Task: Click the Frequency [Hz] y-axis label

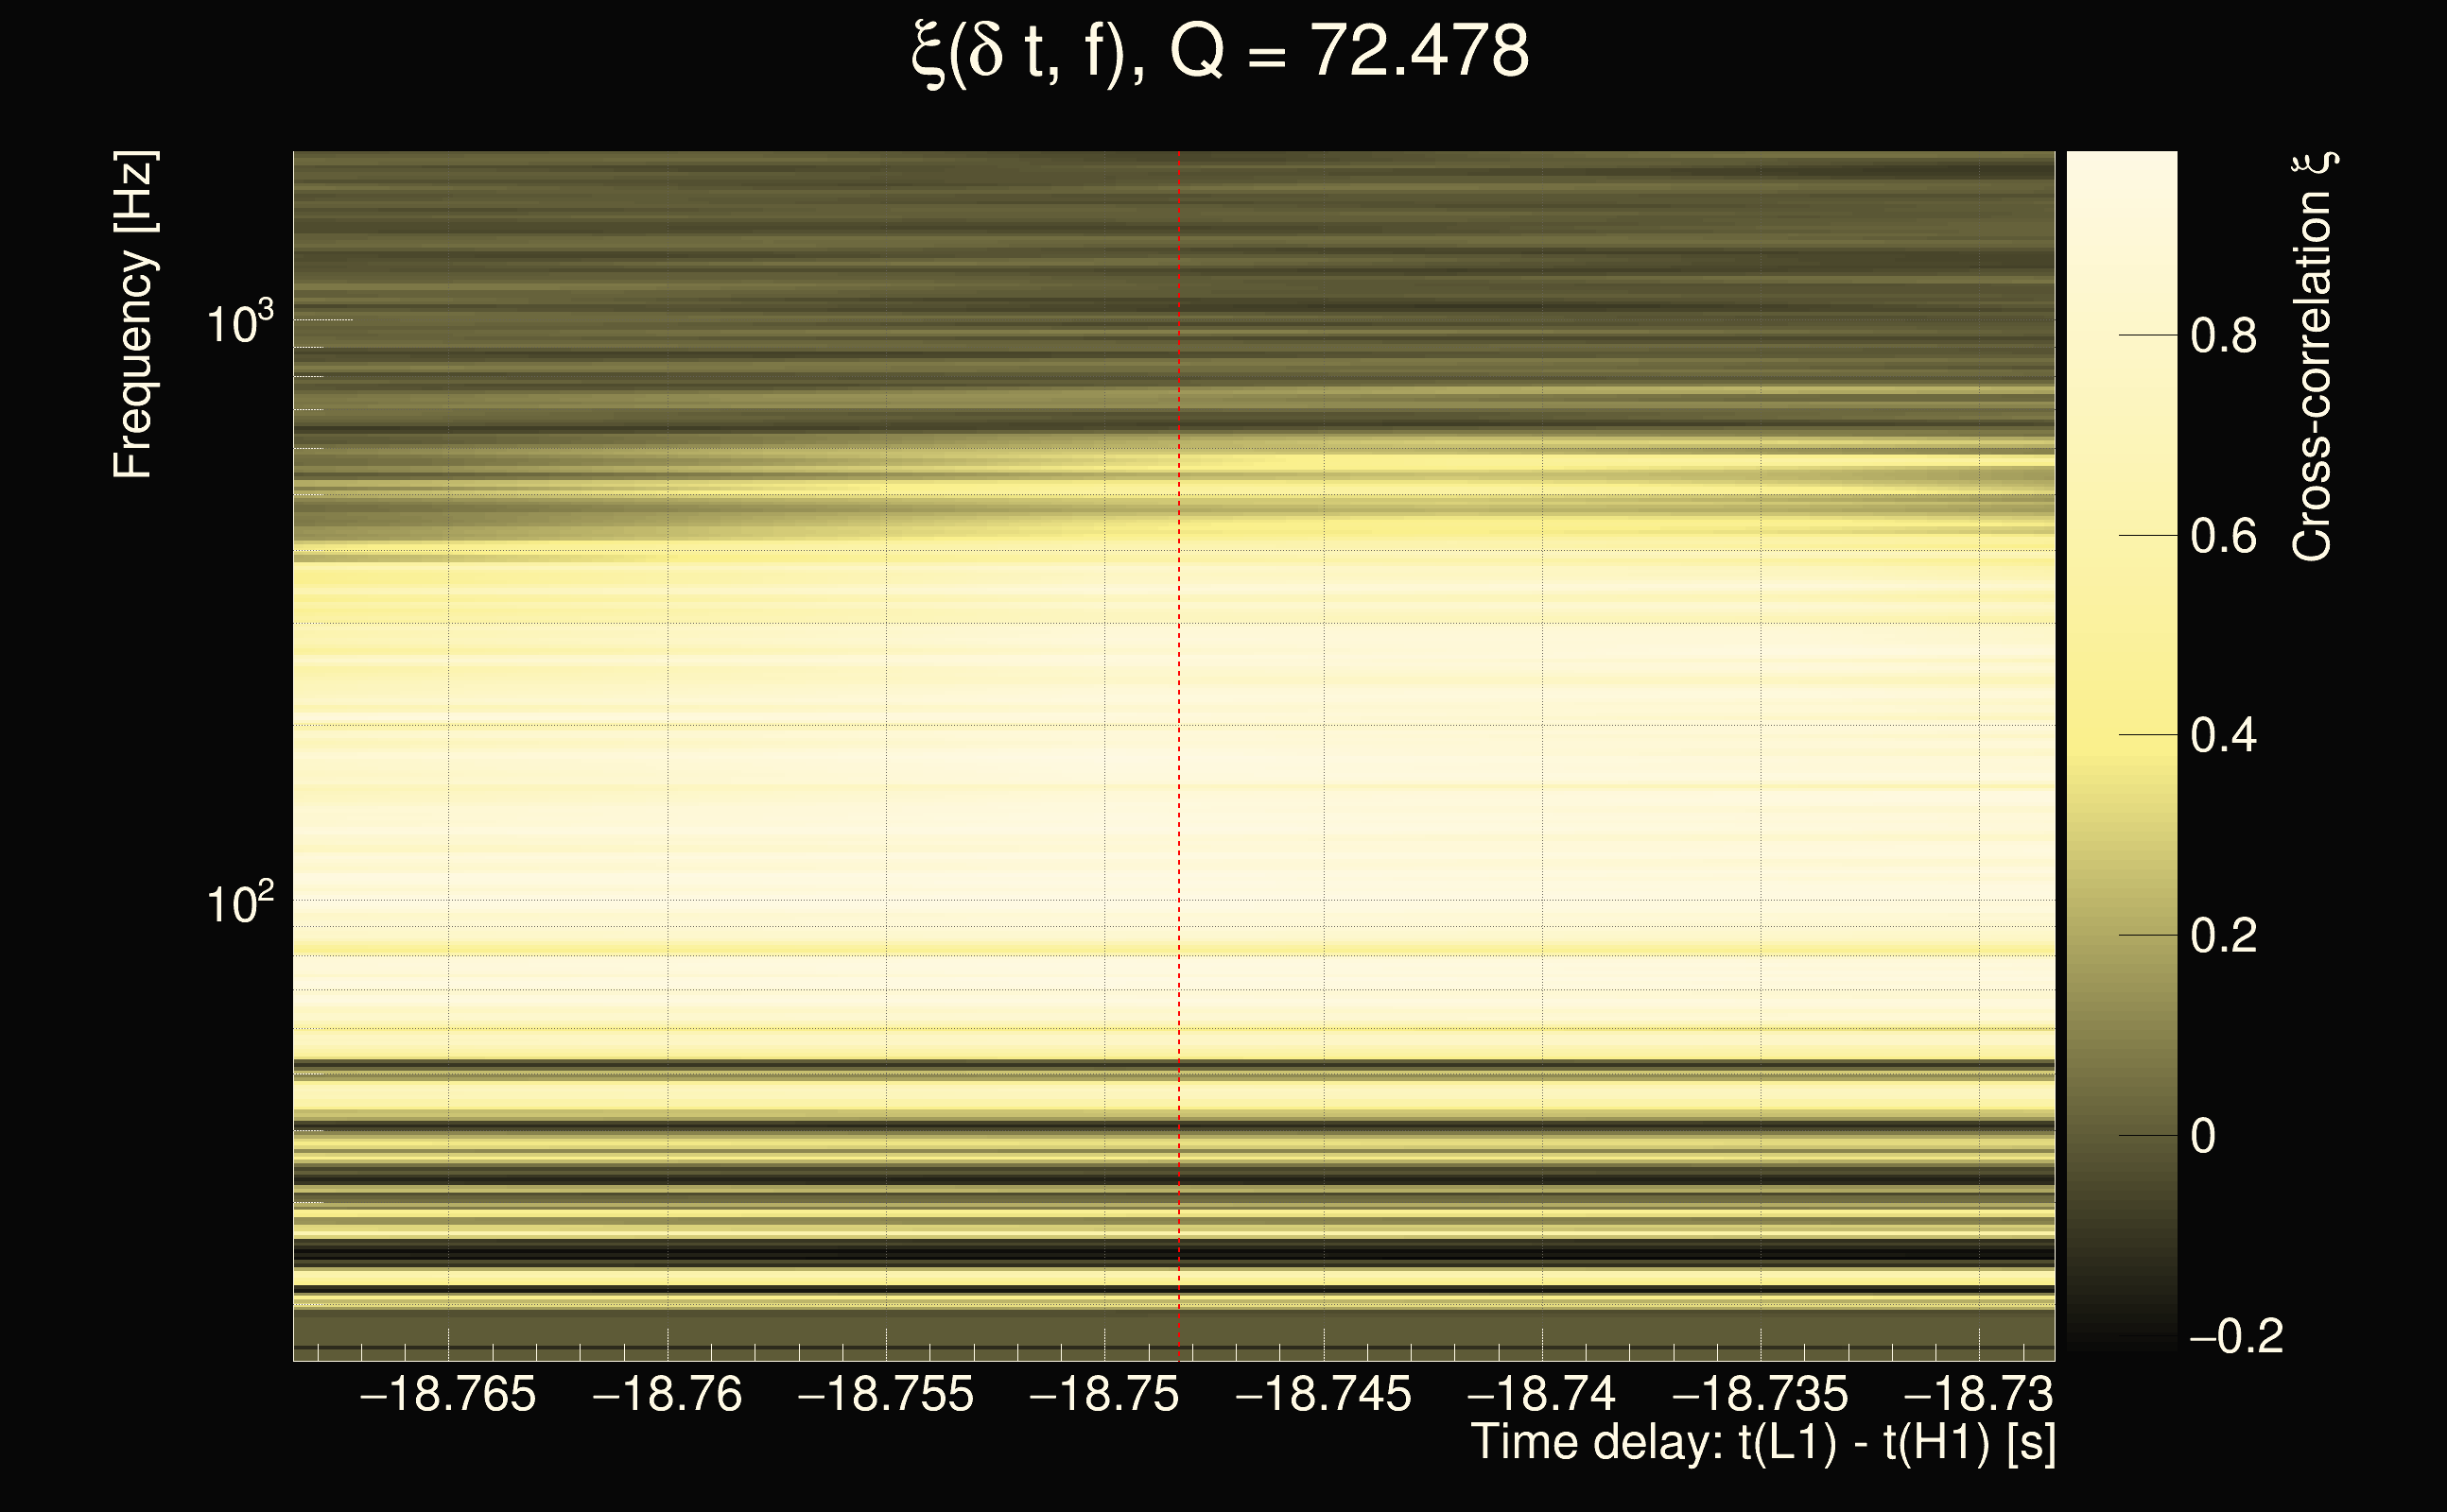Action: click(x=134, y=316)
